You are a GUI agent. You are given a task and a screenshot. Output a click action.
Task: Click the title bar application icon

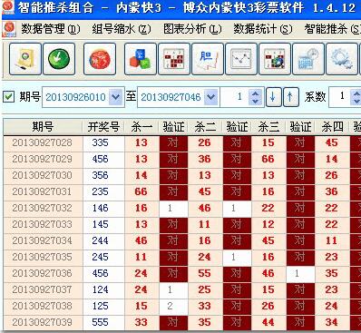[x=8, y=7]
